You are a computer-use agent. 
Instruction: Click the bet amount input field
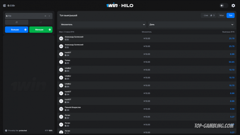[25, 16]
